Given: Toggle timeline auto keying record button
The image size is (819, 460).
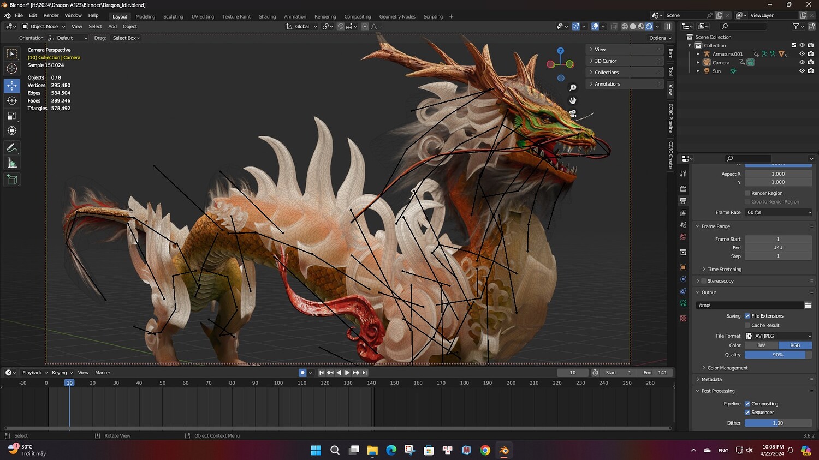Looking at the screenshot, I should pyautogui.click(x=302, y=373).
